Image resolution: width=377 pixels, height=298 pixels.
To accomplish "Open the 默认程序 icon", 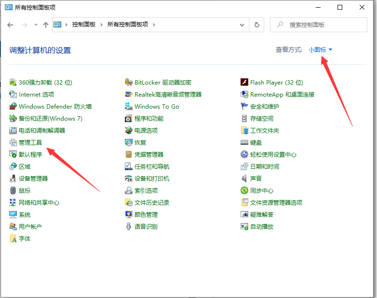I will (13, 154).
